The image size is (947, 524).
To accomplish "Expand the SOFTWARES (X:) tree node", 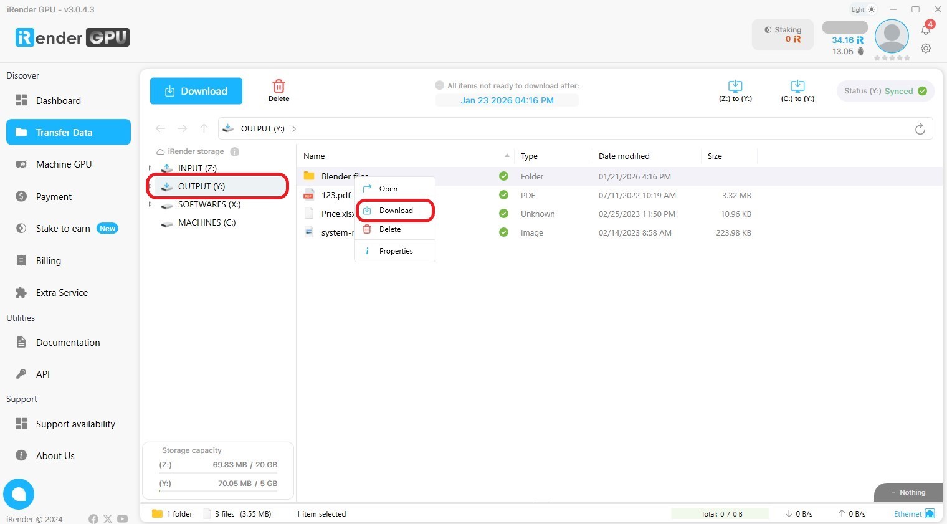I will tap(150, 204).
